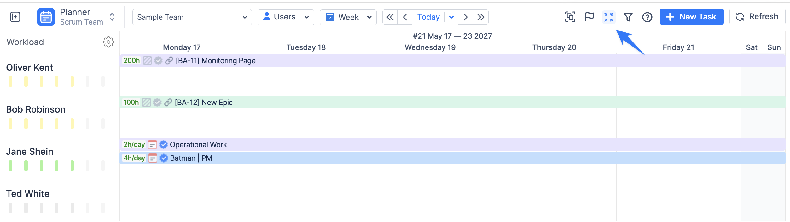Screen dimensions: 790x222
Task: Click the card icon on Batman PM task
Action: pos(153,158)
